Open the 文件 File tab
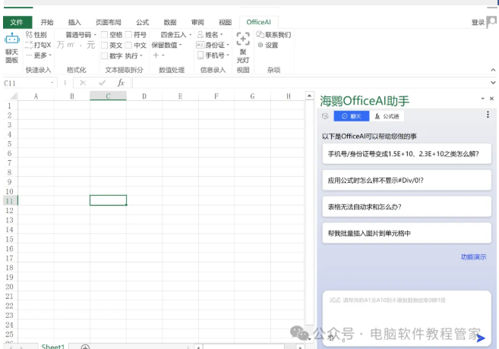499x349 pixels. point(17,22)
